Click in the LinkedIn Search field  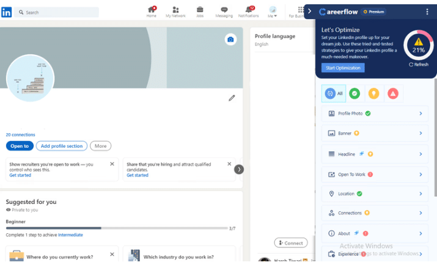tap(57, 12)
